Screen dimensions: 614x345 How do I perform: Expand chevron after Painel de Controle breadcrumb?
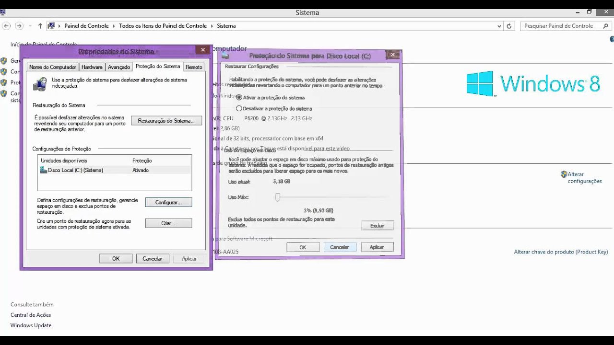114,26
